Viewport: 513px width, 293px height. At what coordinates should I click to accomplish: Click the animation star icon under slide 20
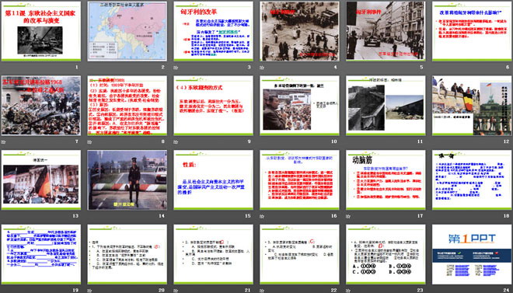click(89, 291)
